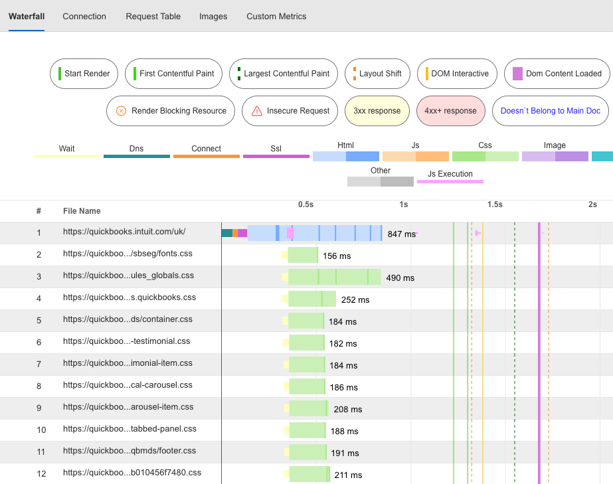Viewport: 613px width, 484px height.
Task: Click the green Start Render marker icon
Action: (60, 74)
